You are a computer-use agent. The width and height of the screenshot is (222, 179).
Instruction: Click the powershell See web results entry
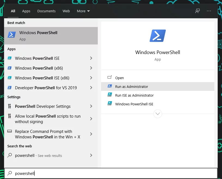coord(51,155)
